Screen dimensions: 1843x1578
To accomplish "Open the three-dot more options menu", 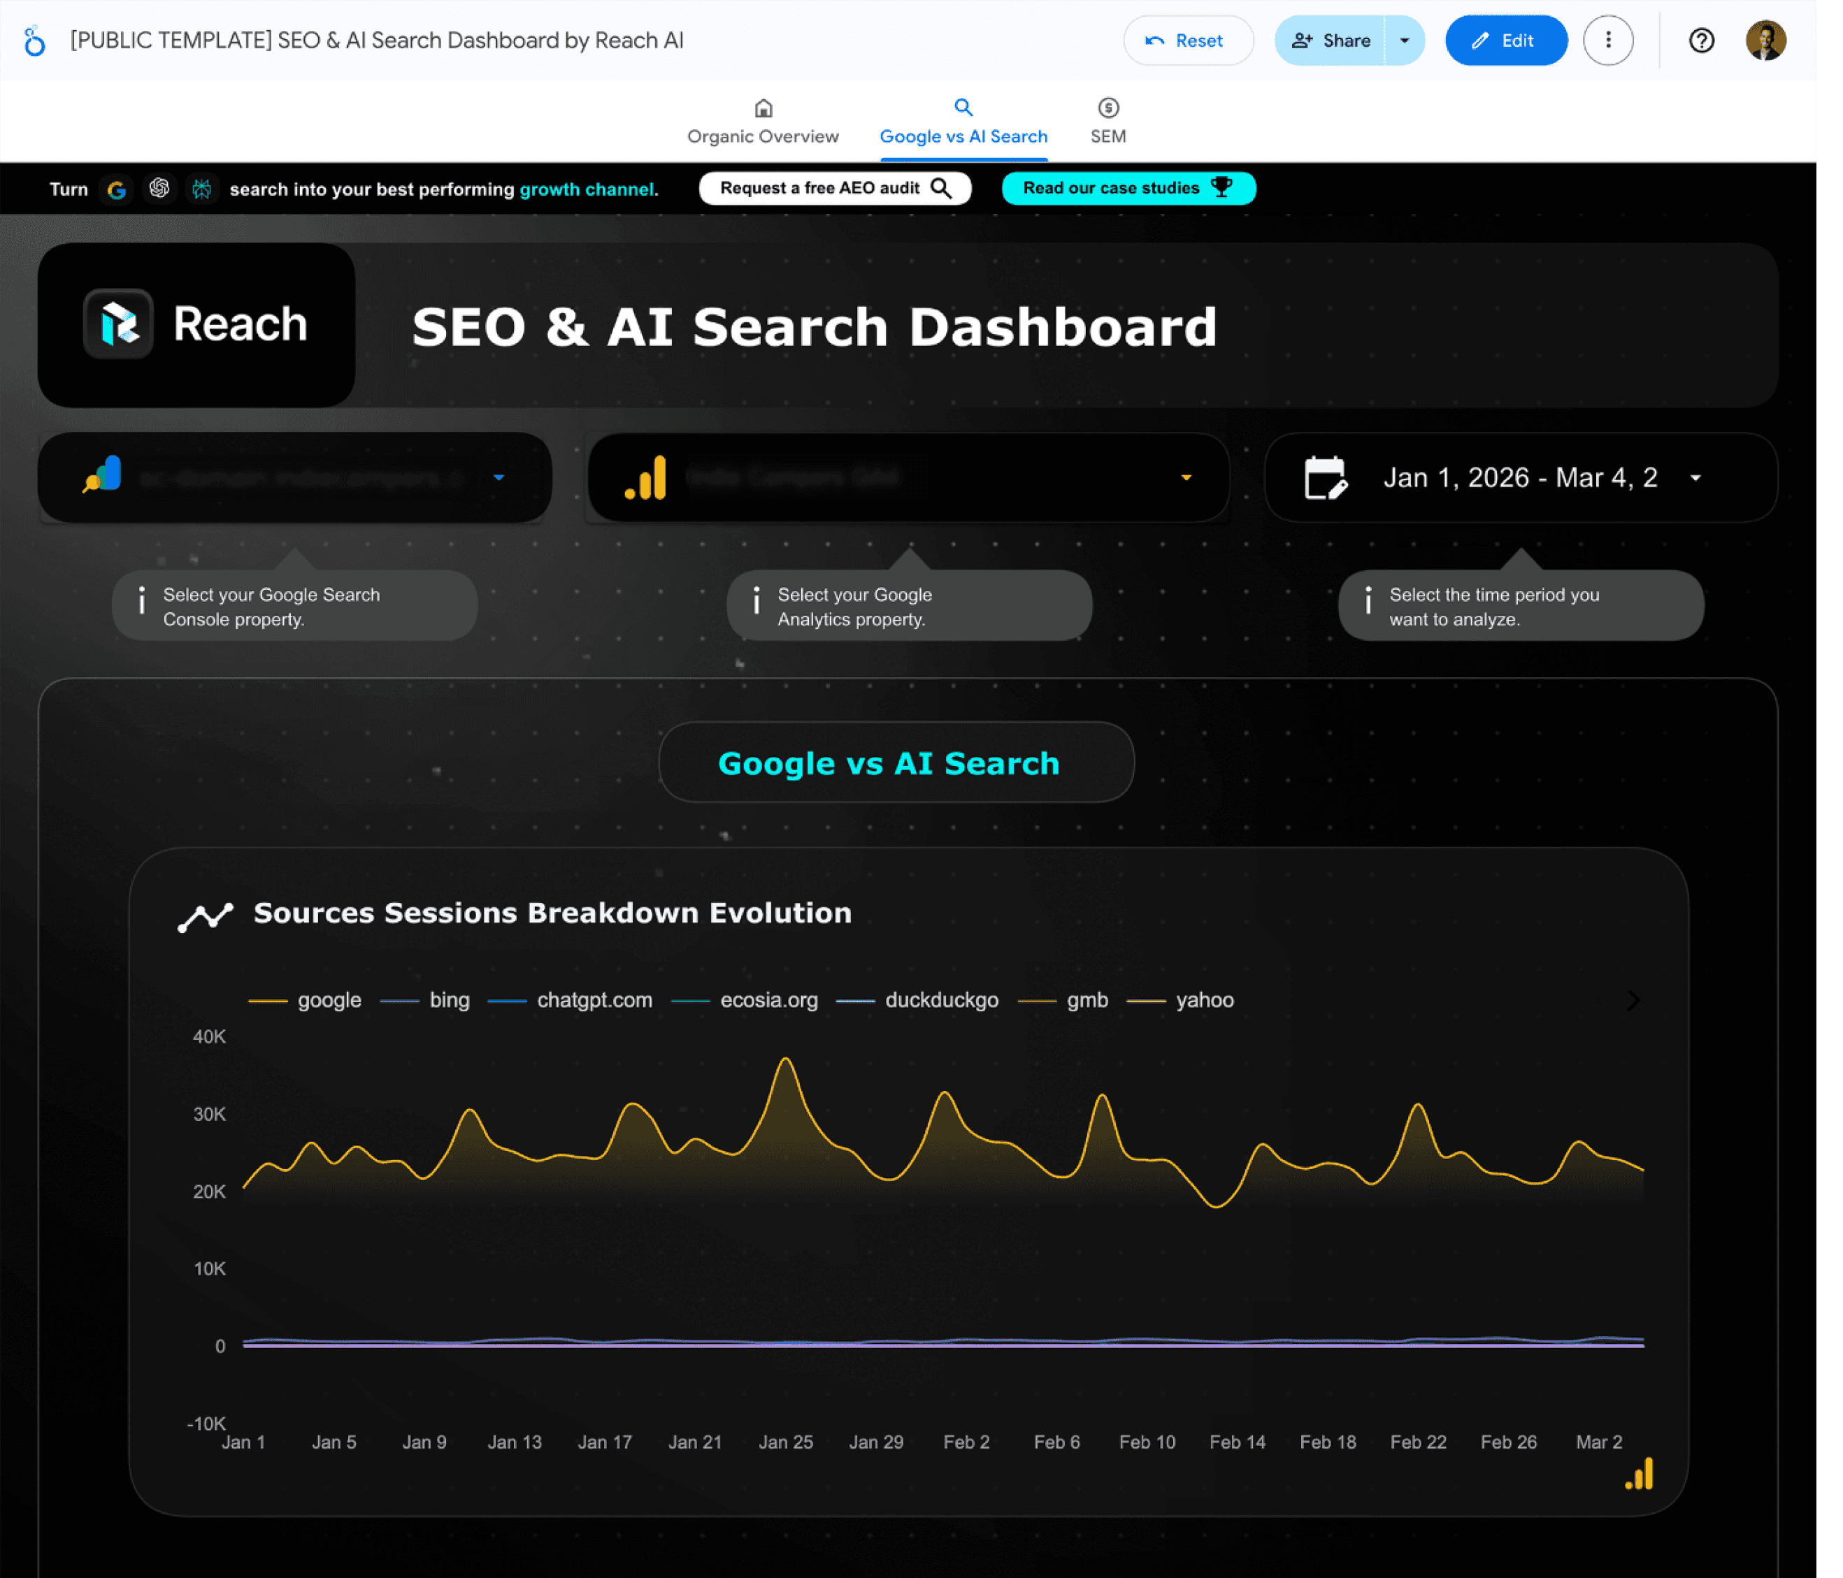I will [1607, 41].
